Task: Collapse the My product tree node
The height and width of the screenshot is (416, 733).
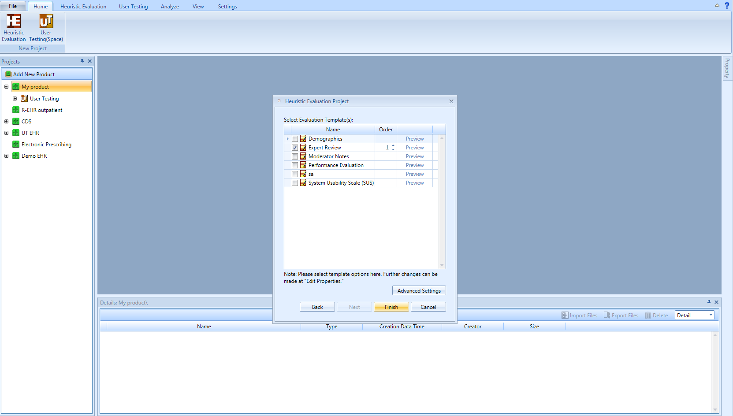Action: pos(7,87)
